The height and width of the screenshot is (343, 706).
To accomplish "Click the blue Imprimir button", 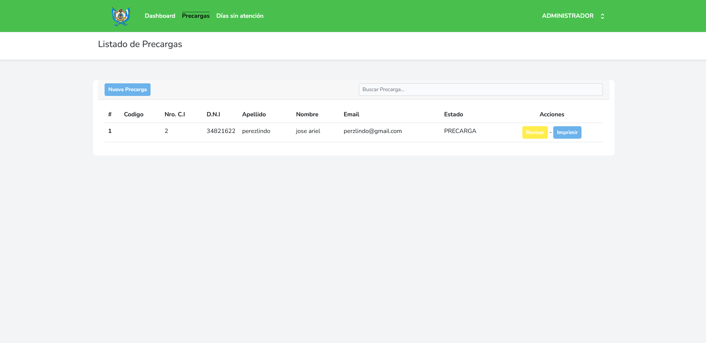I will click(567, 133).
